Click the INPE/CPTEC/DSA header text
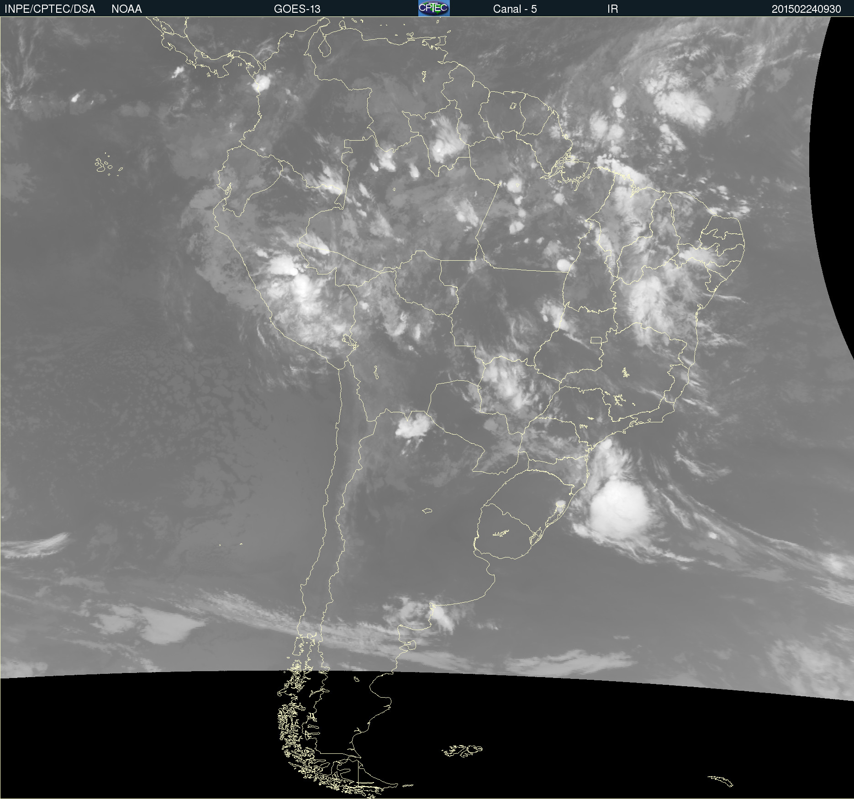This screenshot has height=799, width=854. [50, 9]
